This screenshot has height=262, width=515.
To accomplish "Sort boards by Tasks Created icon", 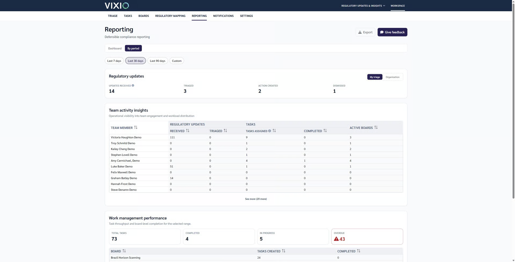I will (x=284, y=251).
